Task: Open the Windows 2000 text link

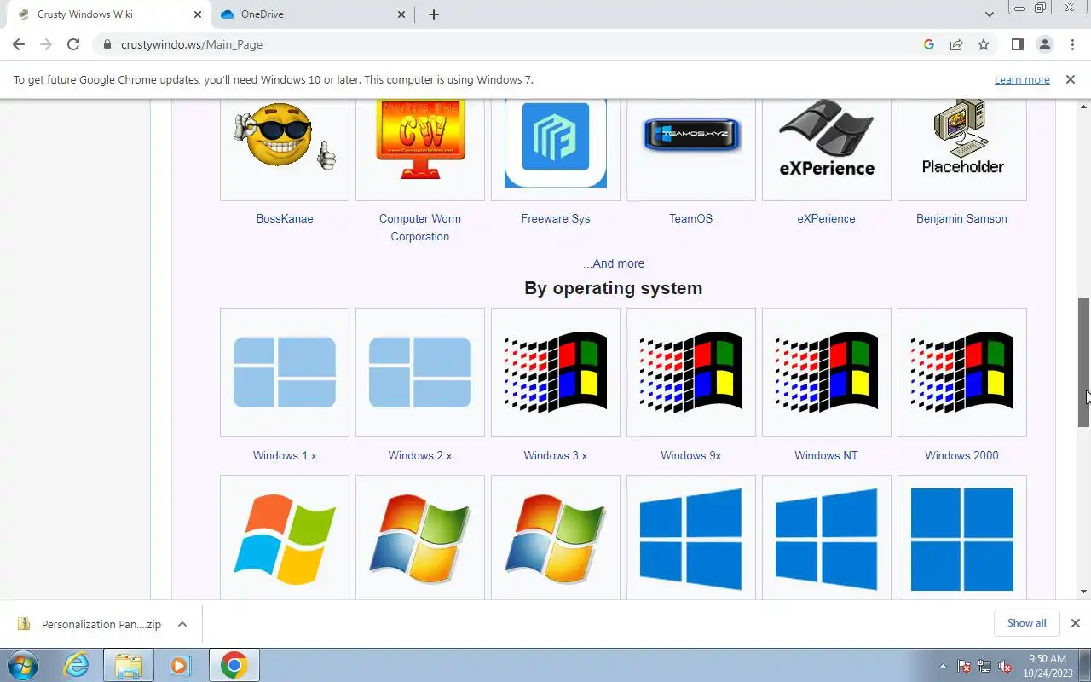Action: tap(962, 455)
